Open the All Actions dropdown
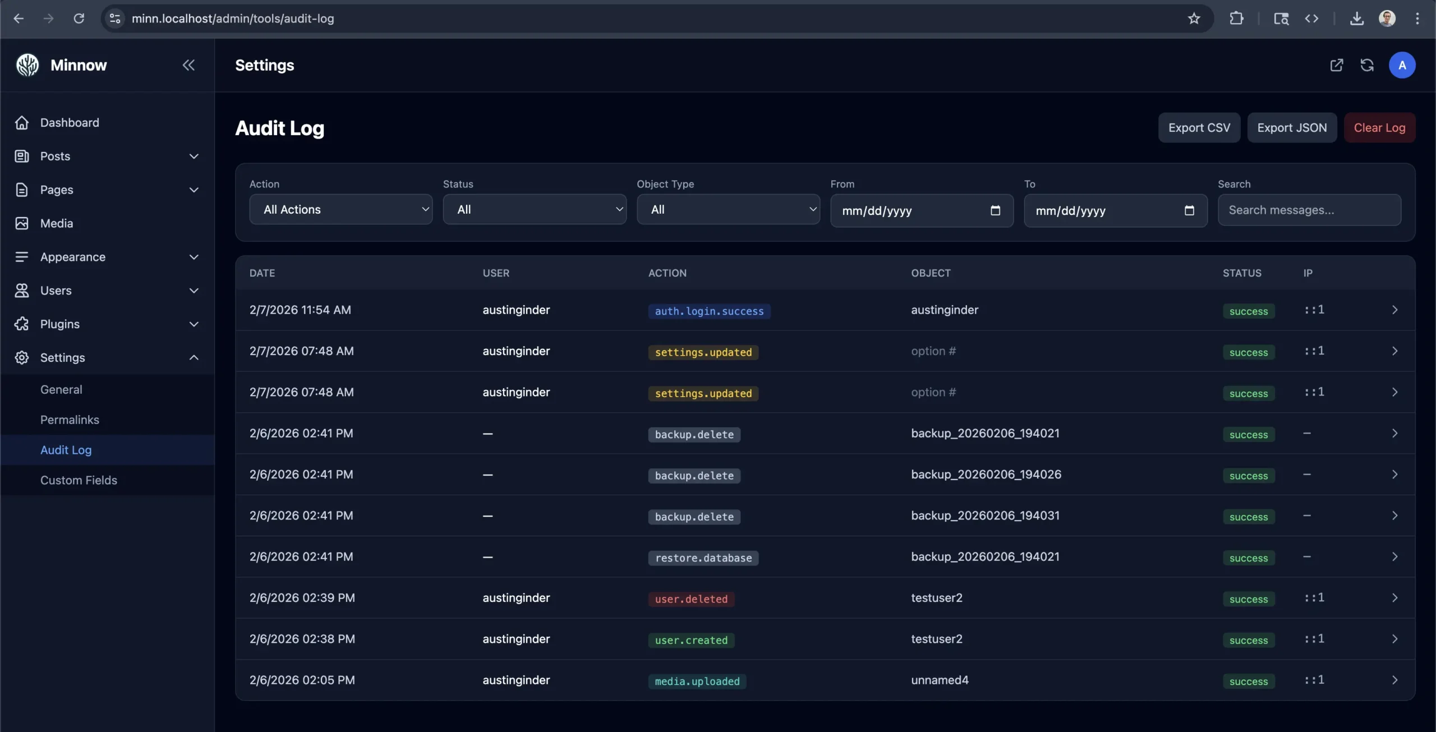1436x732 pixels. pos(340,210)
